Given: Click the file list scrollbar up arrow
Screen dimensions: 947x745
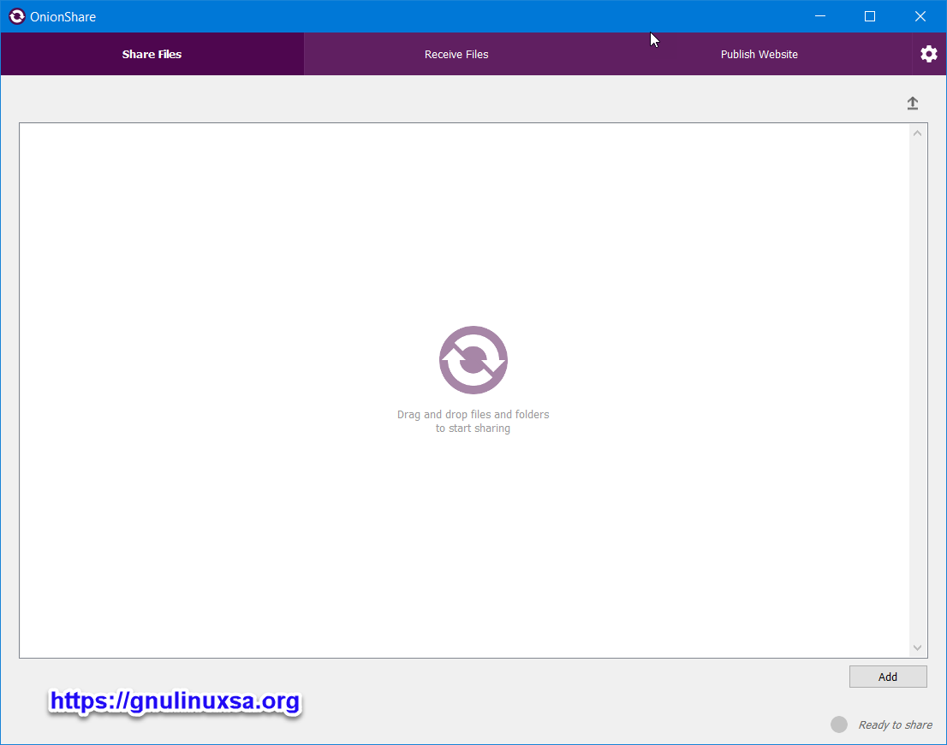Looking at the screenshot, I should click(x=917, y=133).
